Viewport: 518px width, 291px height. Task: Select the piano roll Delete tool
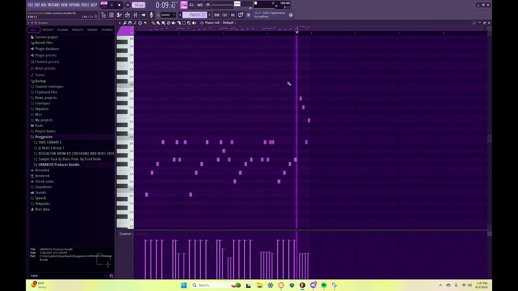169,23
